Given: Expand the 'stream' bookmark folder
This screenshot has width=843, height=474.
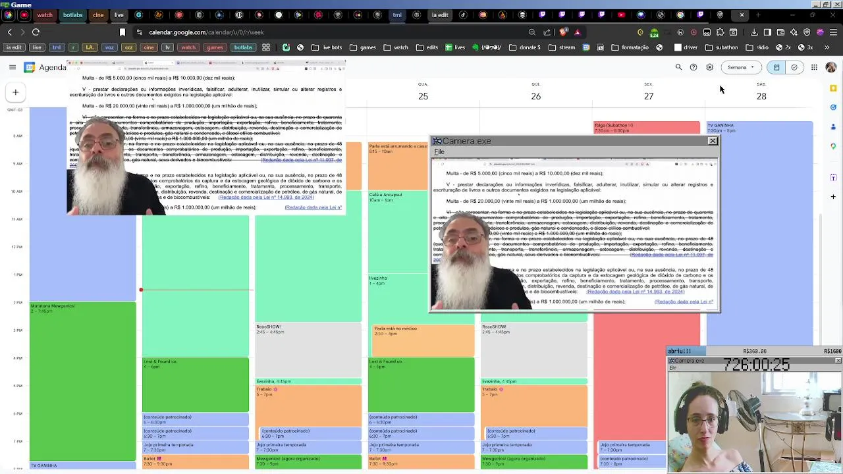Looking at the screenshot, I should (x=562, y=47).
